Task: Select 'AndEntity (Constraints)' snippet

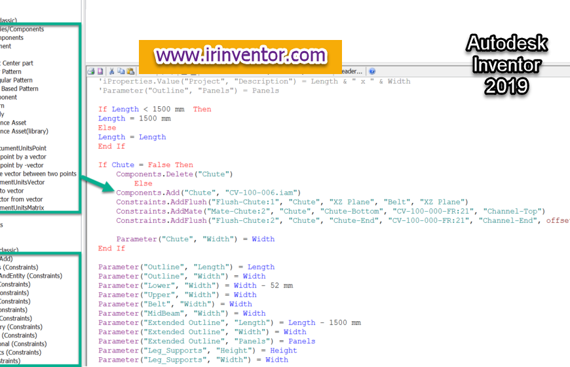Action: click(x=31, y=276)
